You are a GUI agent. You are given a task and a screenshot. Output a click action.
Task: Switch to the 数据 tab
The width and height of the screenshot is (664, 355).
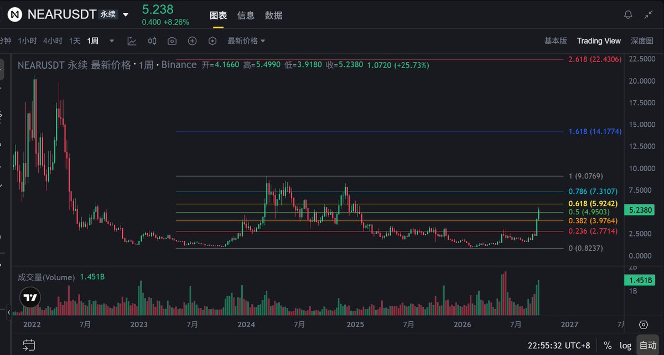[x=273, y=16]
